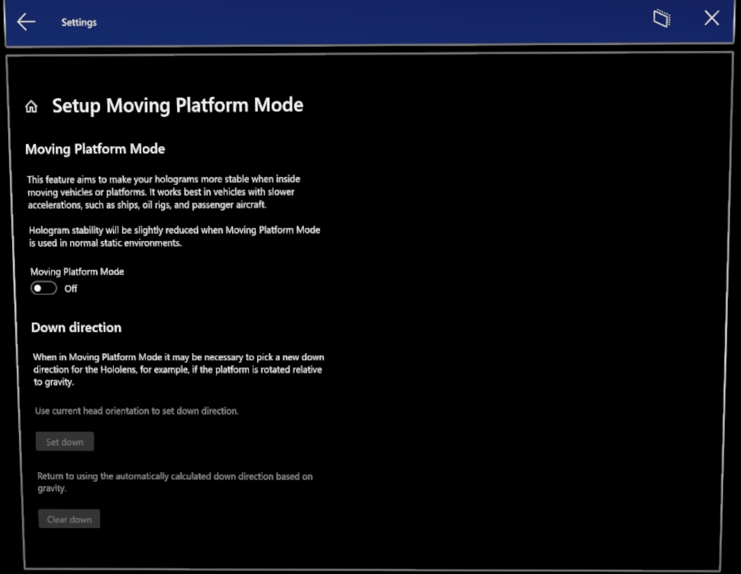
Task: Click the Down direction section heading
Action: (75, 327)
